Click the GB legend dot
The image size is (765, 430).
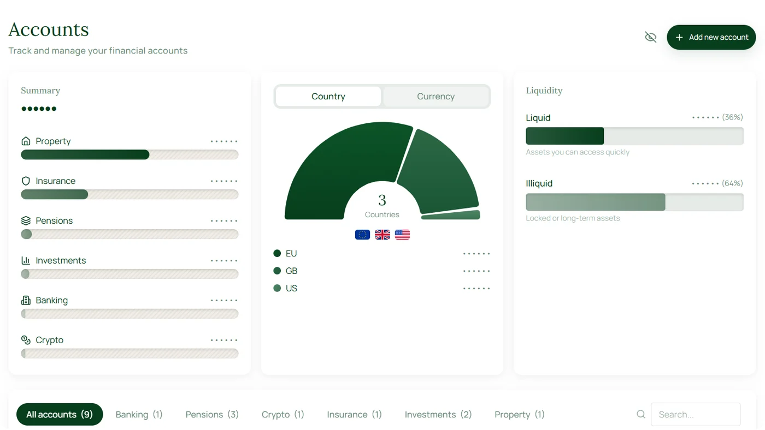click(277, 271)
